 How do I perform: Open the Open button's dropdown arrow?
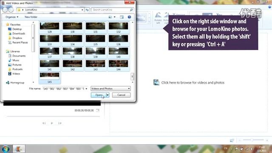pos(108,95)
